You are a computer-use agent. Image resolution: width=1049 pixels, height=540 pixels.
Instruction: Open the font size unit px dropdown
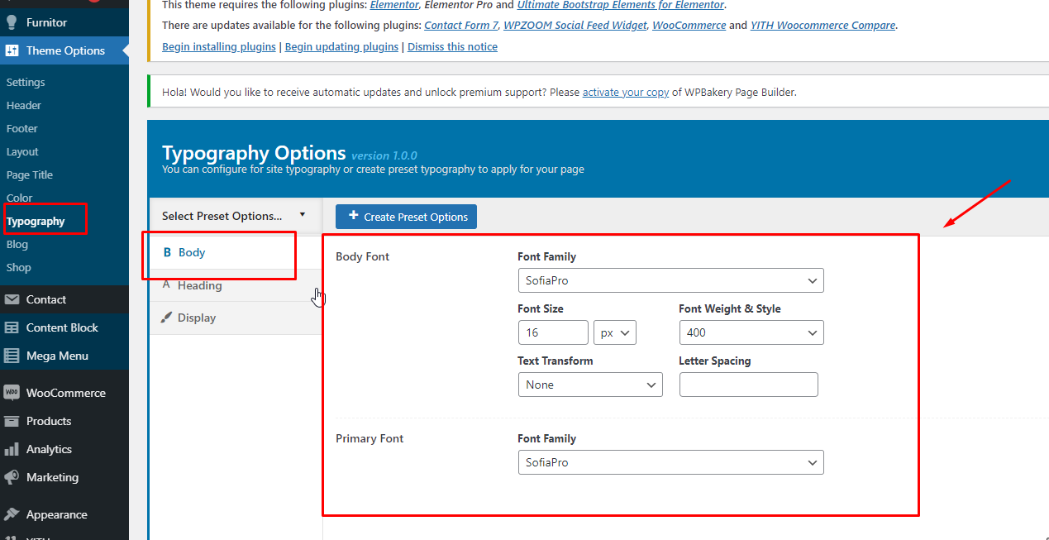tap(615, 332)
